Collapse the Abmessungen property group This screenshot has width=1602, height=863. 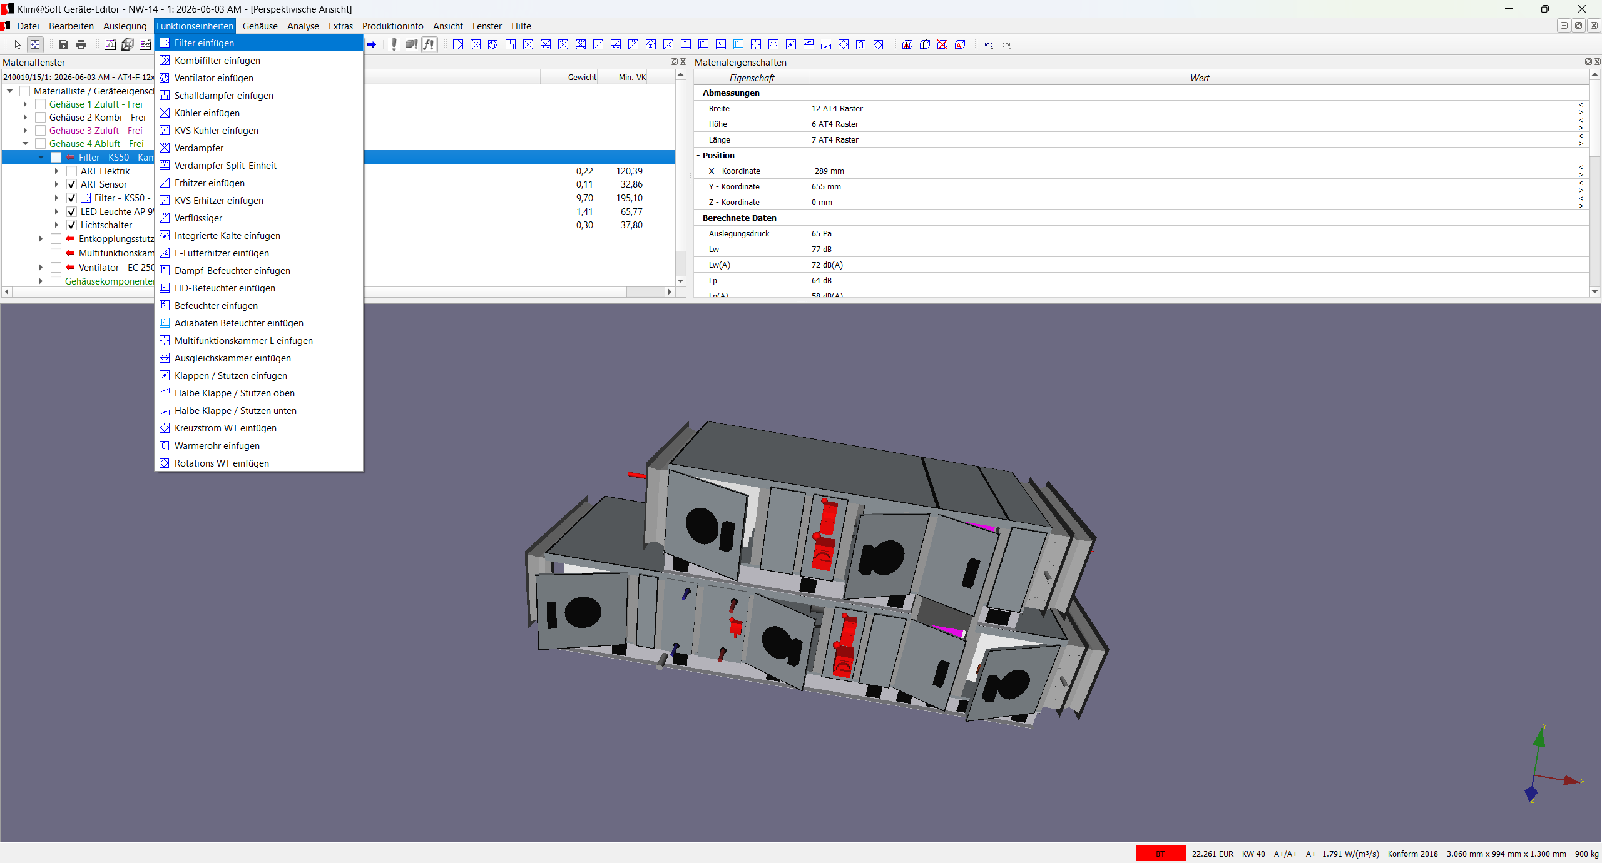[698, 93]
